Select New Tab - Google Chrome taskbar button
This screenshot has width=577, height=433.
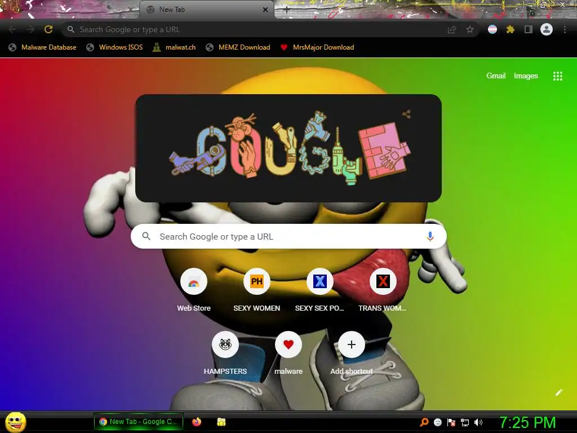pos(139,422)
